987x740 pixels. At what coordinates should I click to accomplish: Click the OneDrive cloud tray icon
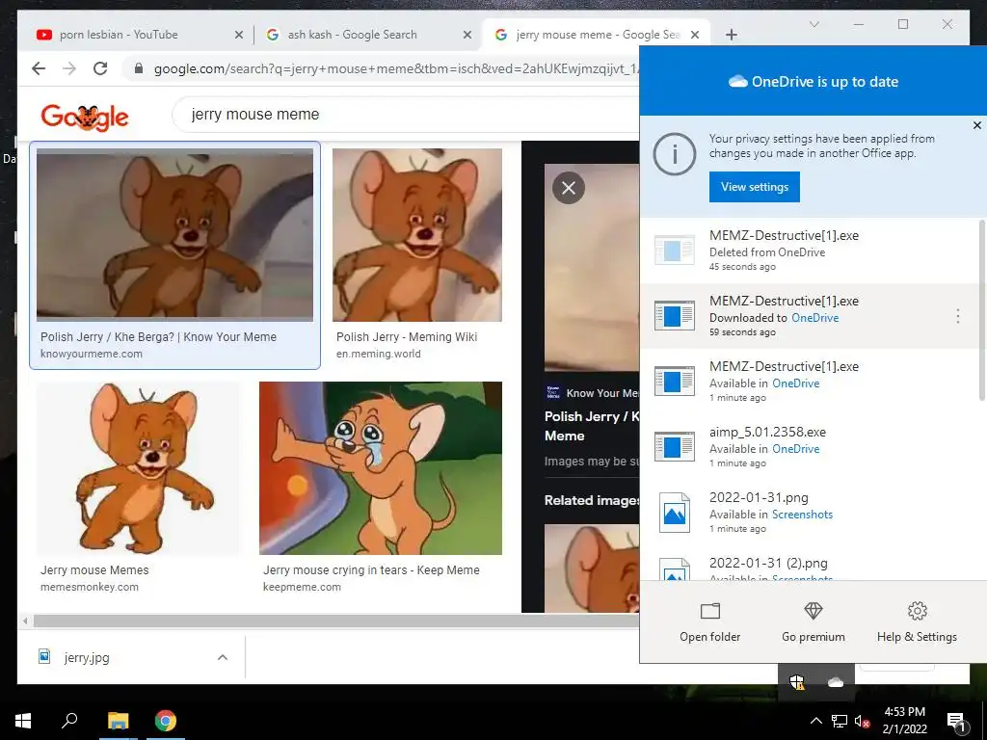(x=836, y=682)
